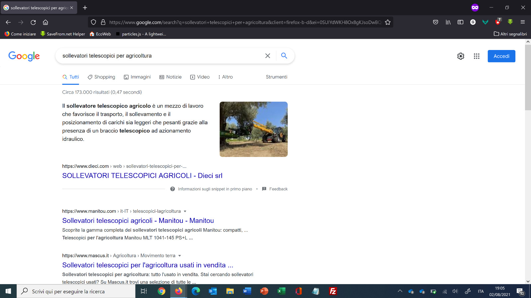This screenshot has height=298, width=531.
Task: Open the Dieci srl result link
Action: point(142,175)
